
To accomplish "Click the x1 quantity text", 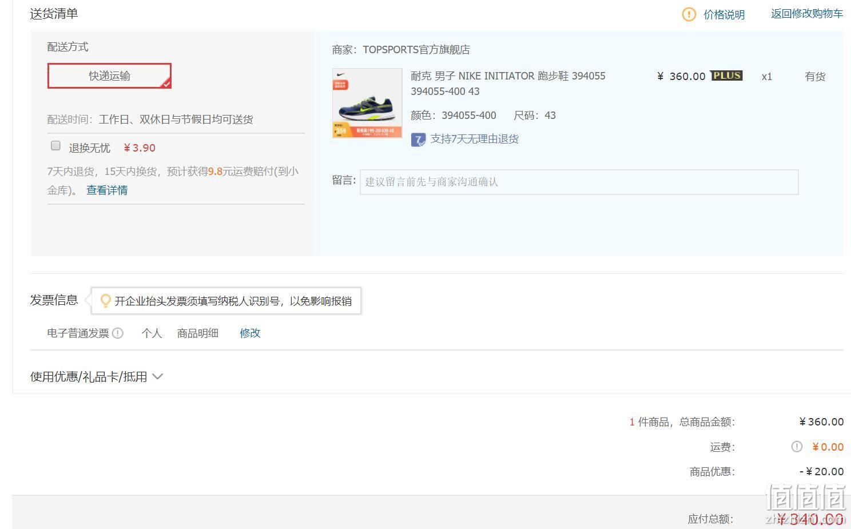I will tap(767, 77).
